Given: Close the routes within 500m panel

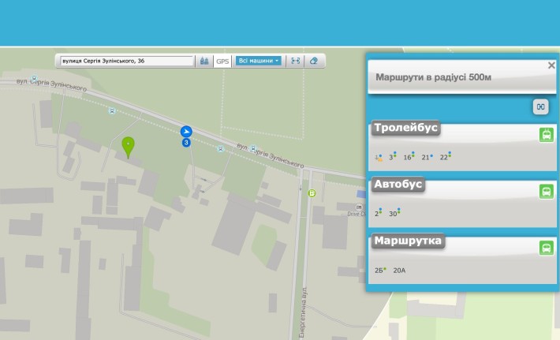Looking at the screenshot, I should [x=551, y=65].
